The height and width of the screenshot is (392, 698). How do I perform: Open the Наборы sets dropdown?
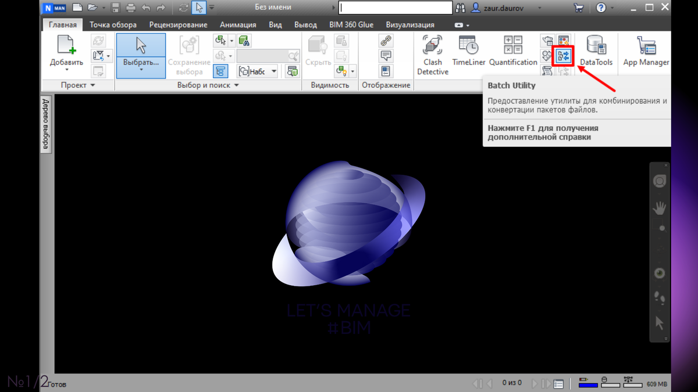pyautogui.click(x=274, y=71)
